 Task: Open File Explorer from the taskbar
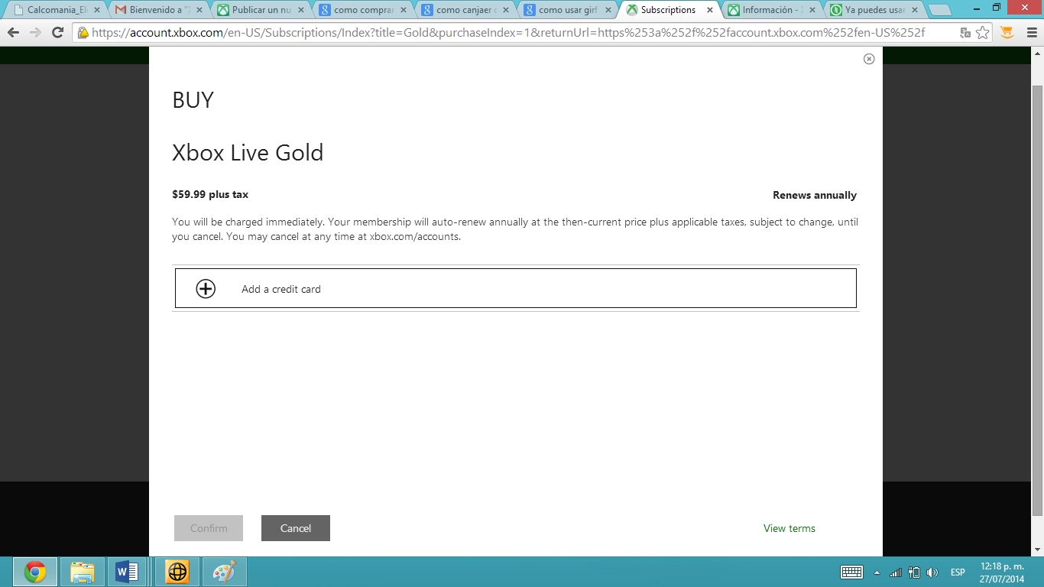click(x=83, y=572)
